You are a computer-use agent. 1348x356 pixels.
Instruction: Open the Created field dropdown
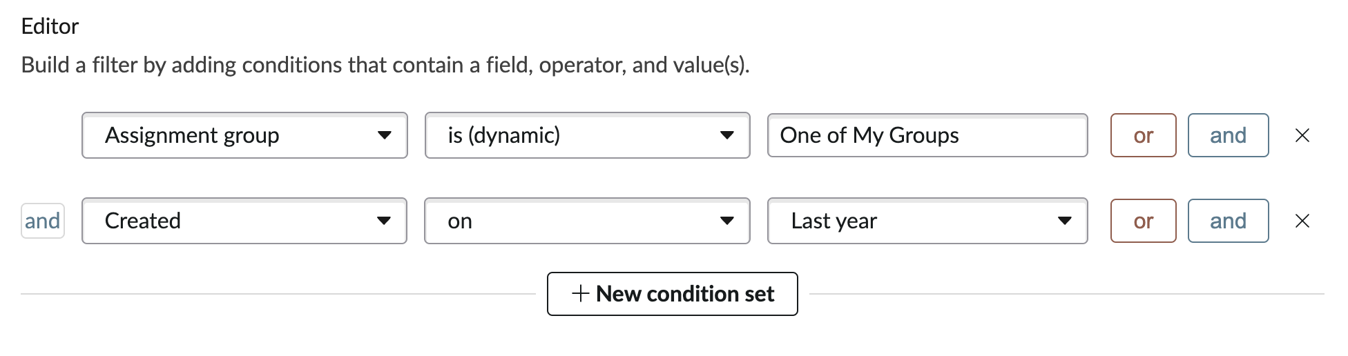click(x=244, y=221)
